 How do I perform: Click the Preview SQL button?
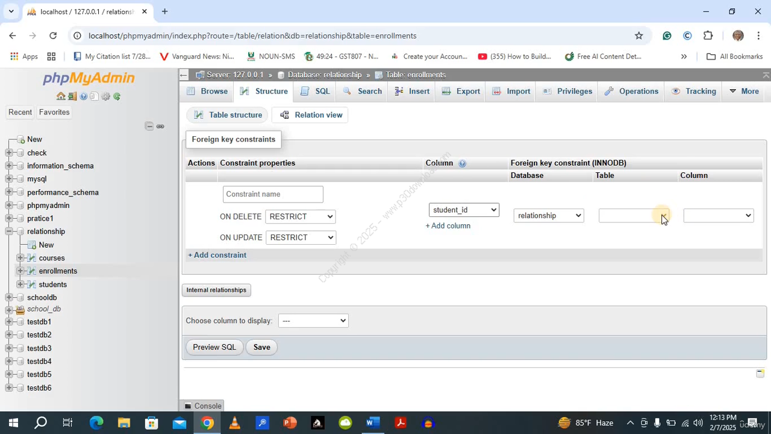pos(214,347)
